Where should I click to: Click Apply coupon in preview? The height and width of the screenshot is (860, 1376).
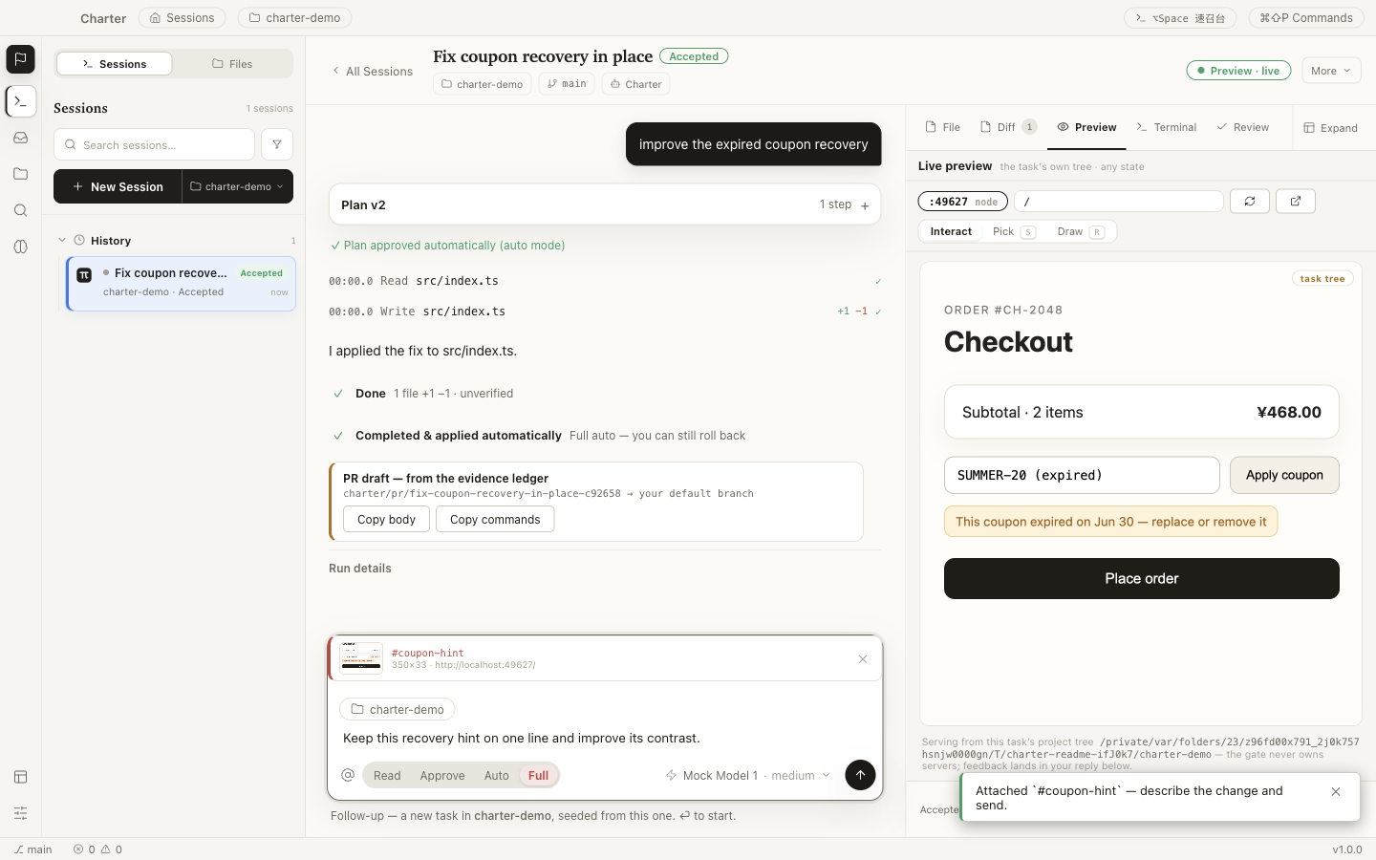(x=1284, y=475)
